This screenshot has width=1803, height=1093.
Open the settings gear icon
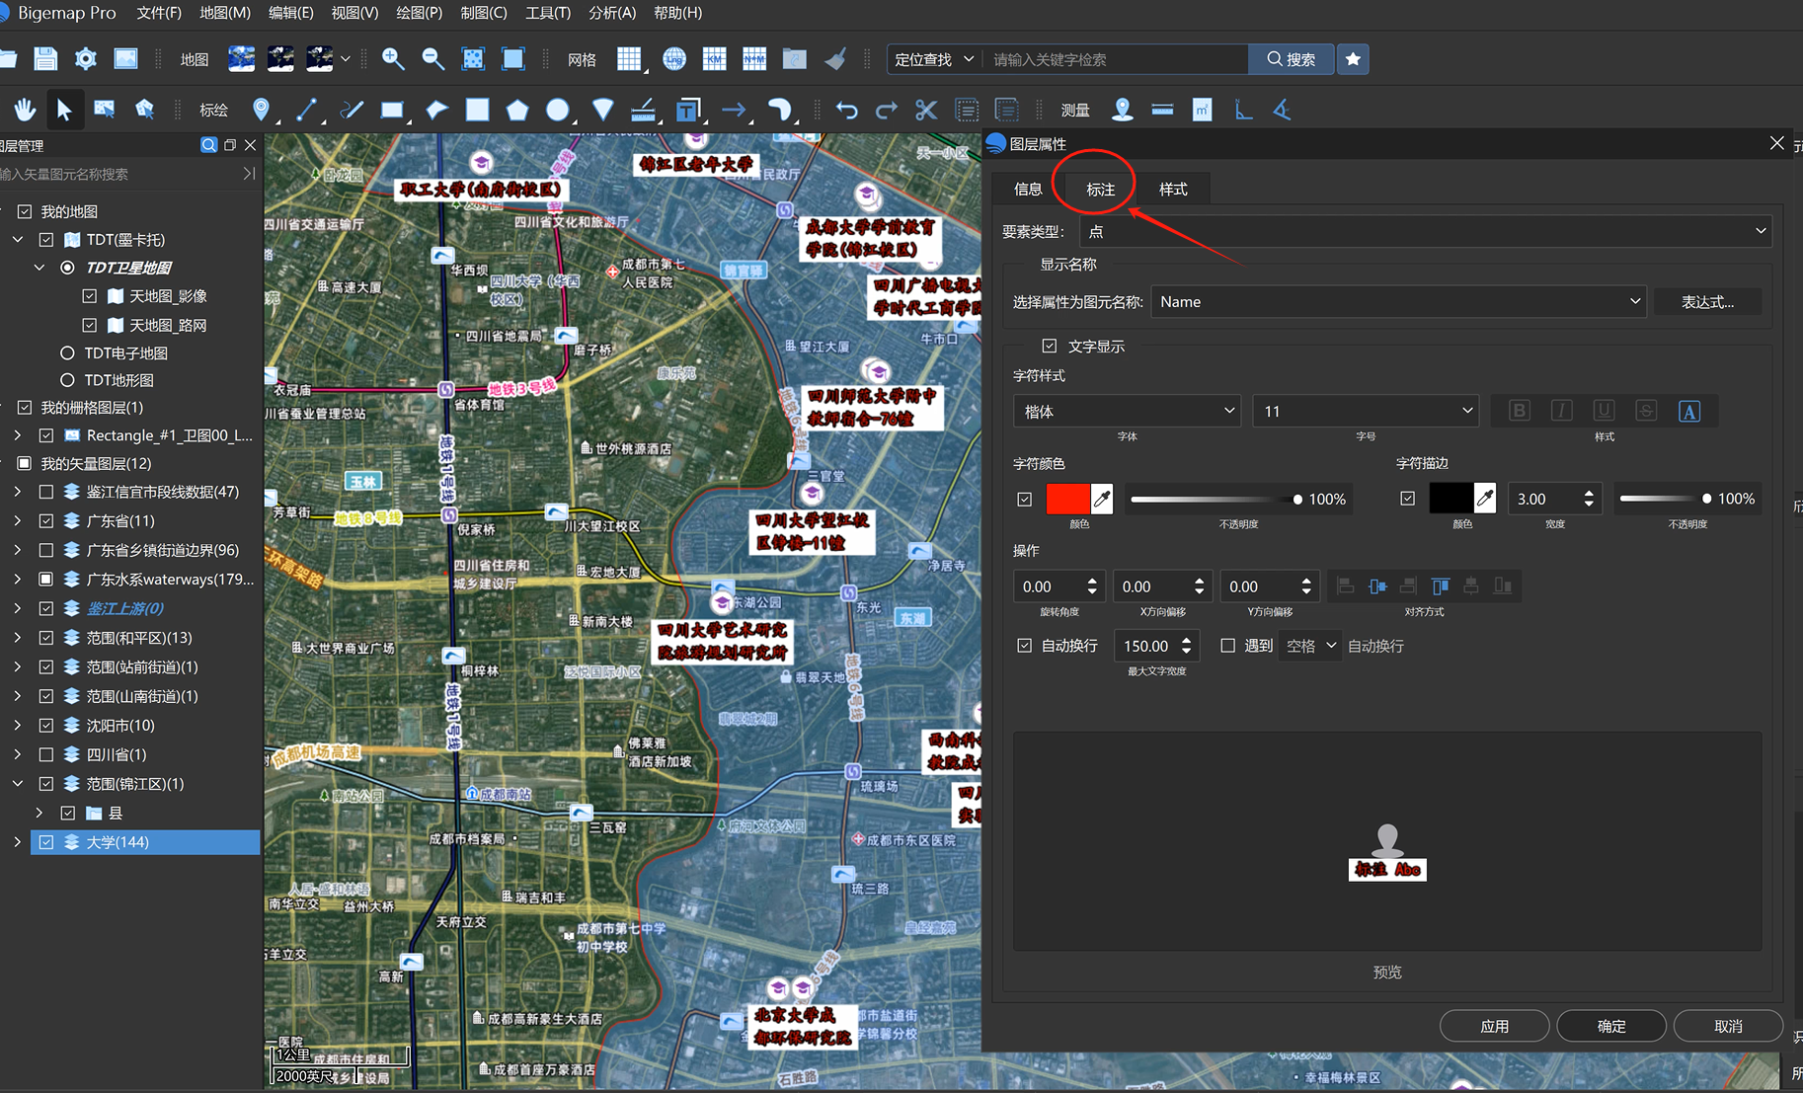point(86,58)
